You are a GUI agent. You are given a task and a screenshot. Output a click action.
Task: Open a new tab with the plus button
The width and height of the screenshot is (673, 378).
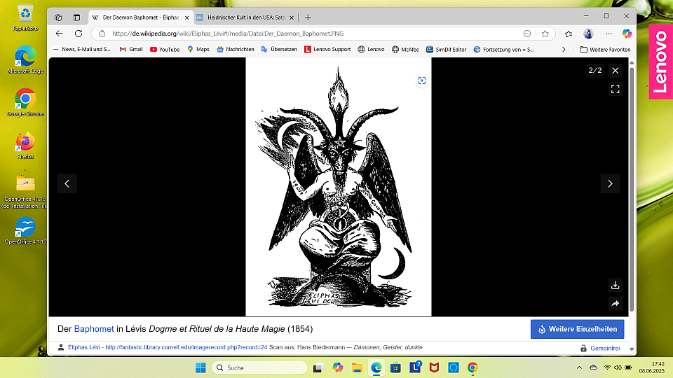pyautogui.click(x=308, y=17)
